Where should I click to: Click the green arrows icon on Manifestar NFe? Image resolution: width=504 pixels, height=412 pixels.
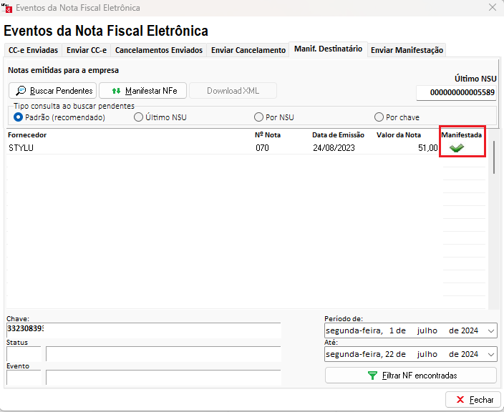pos(116,91)
